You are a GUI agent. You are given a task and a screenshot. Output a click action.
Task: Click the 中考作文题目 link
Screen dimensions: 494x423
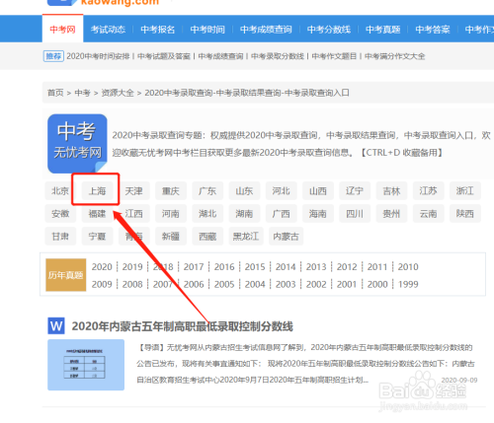(334, 56)
